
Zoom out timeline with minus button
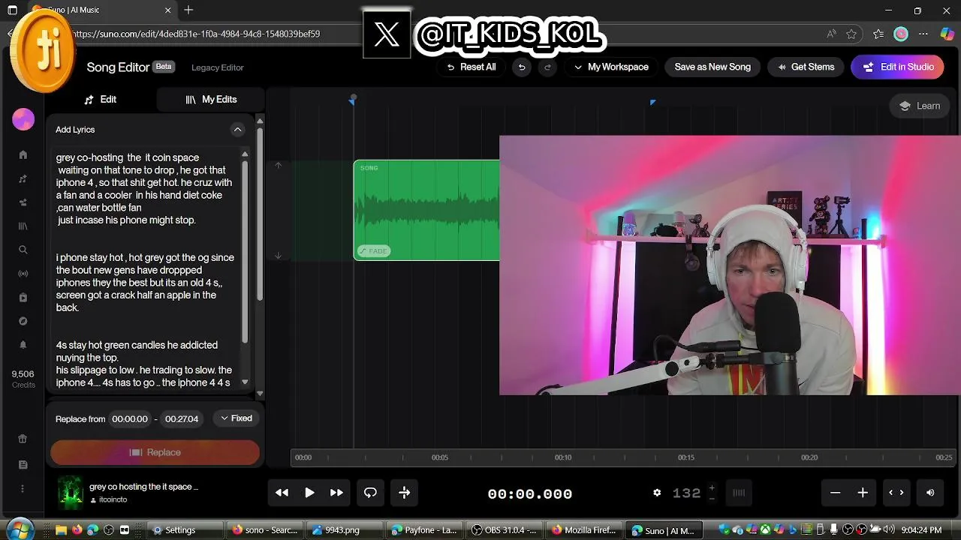click(x=835, y=493)
